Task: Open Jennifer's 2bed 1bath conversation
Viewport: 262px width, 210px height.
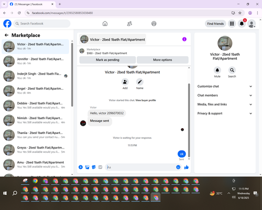Action: 35,61
